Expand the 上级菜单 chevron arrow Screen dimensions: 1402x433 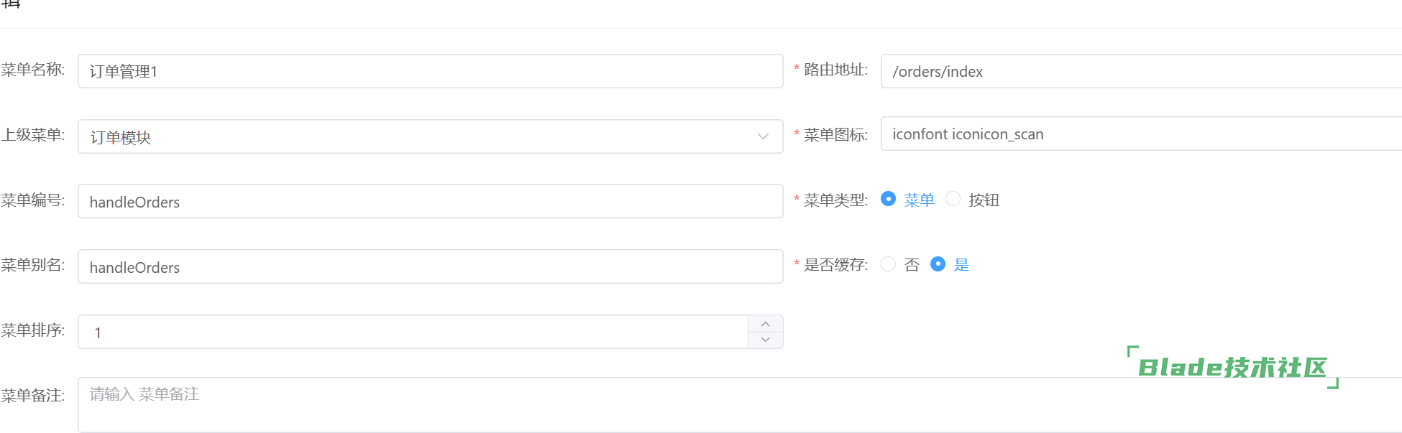pos(763,136)
